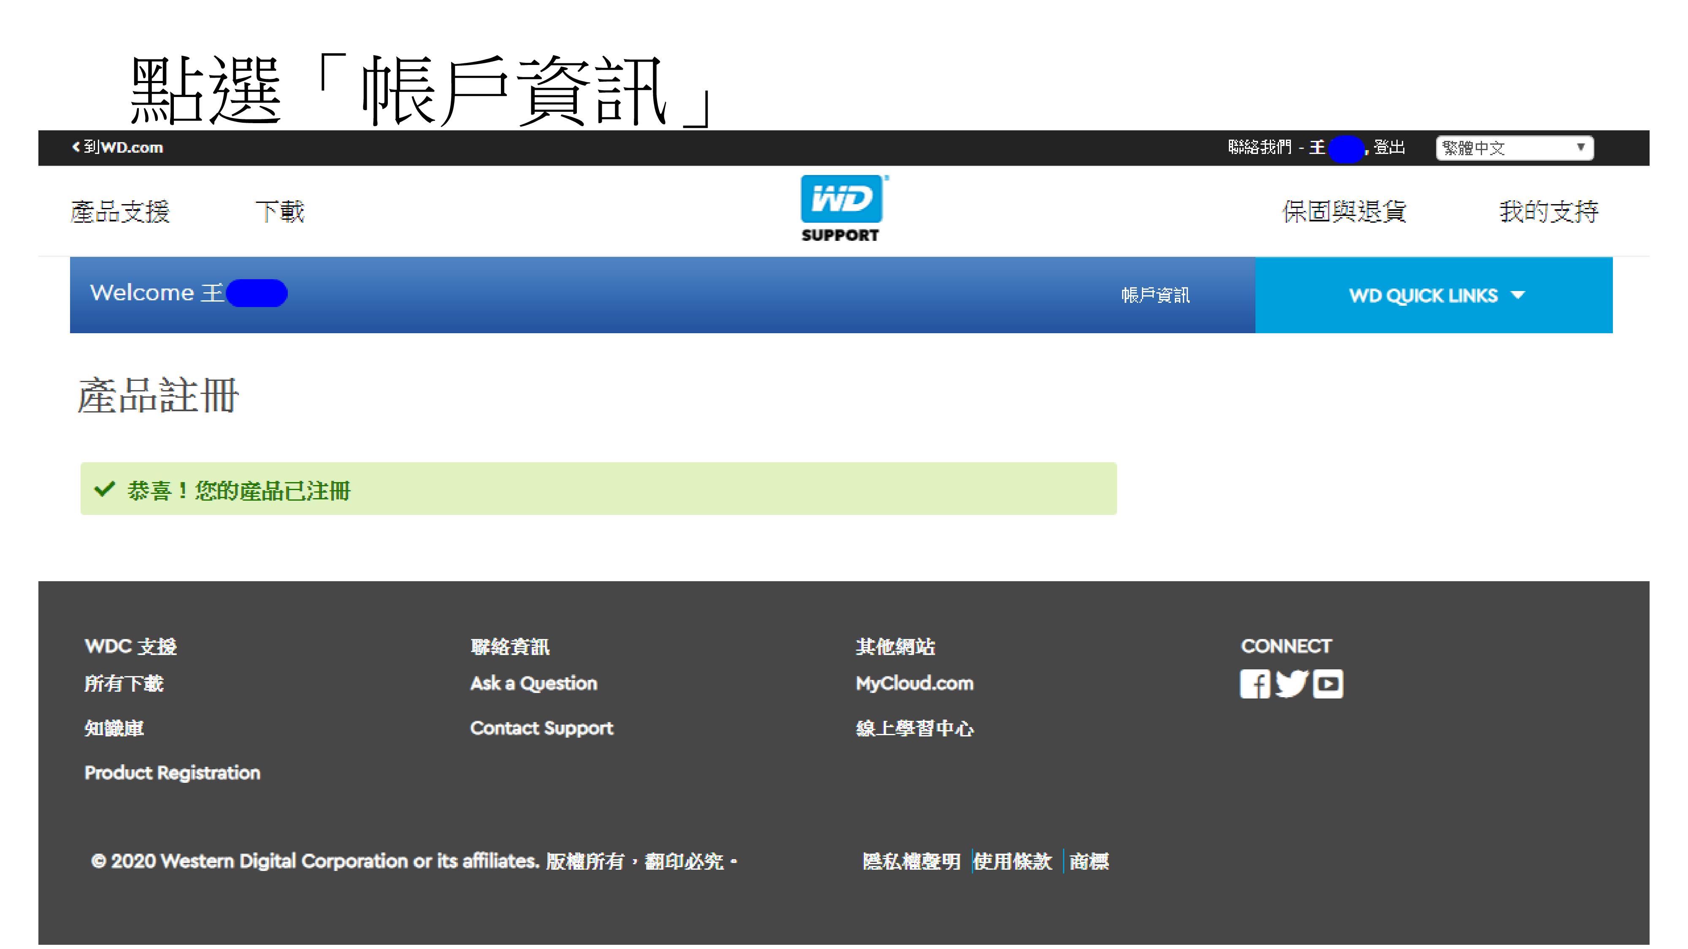This screenshot has height=949, width=1688.
Task: Click the 其他網站 footer heading
Action: [x=895, y=647]
